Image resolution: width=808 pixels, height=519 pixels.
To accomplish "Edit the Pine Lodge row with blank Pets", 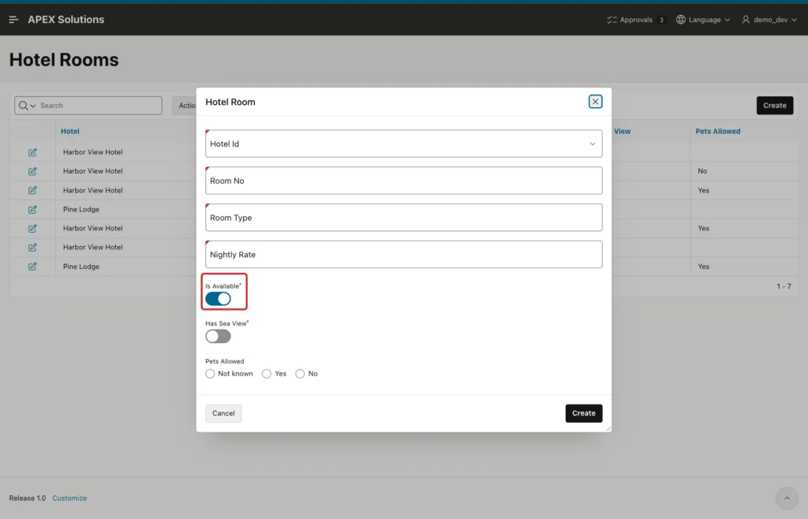I will (32, 210).
